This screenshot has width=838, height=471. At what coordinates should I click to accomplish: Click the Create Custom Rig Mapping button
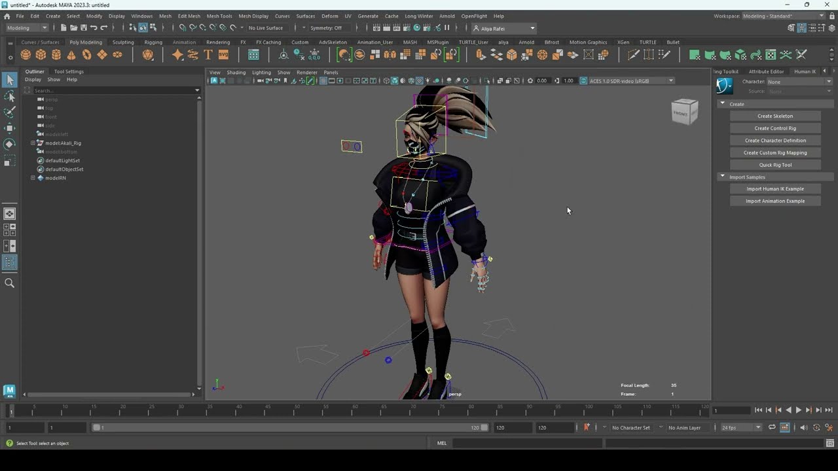pos(775,152)
